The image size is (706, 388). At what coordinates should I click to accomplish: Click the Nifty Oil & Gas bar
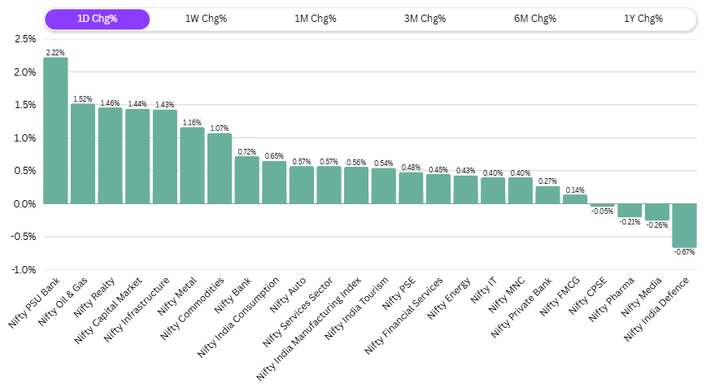click(83, 153)
